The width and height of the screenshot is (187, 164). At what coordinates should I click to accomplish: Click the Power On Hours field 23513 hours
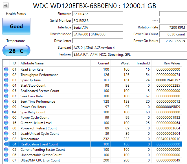click(173, 41)
